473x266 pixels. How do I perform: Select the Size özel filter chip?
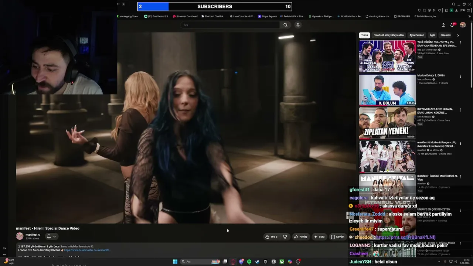pos(446,35)
